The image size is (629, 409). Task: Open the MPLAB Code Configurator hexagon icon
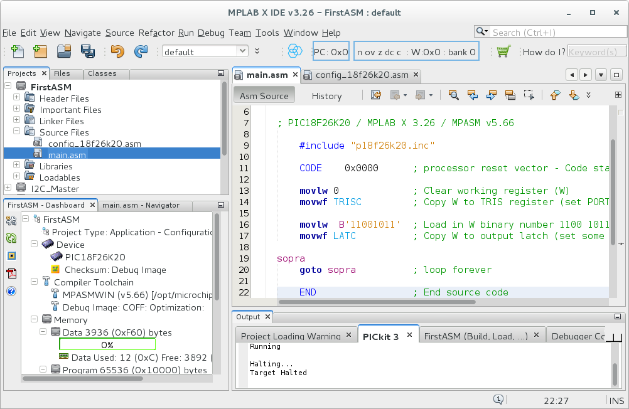pyautogui.click(x=294, y=51)
